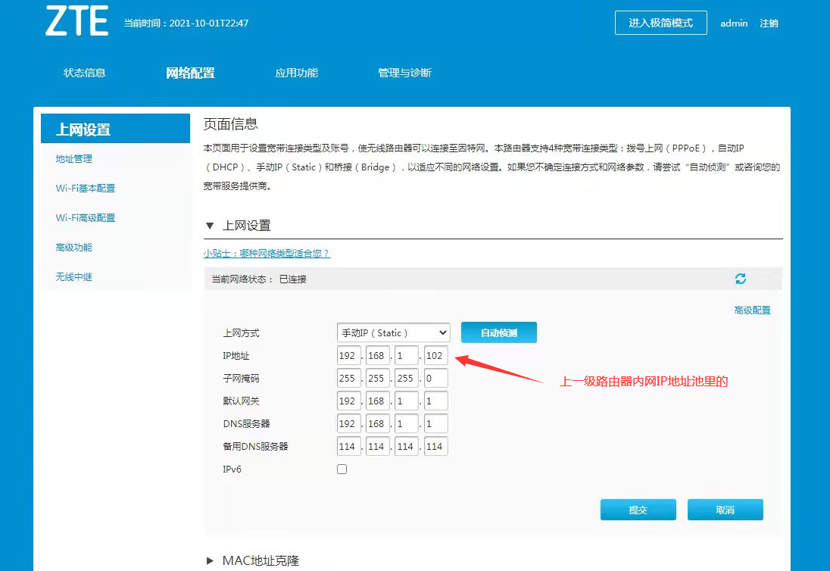The image size is (830, 571).
Task: Collapse the 上网设置 section triangle
Action: click(210, 226)
